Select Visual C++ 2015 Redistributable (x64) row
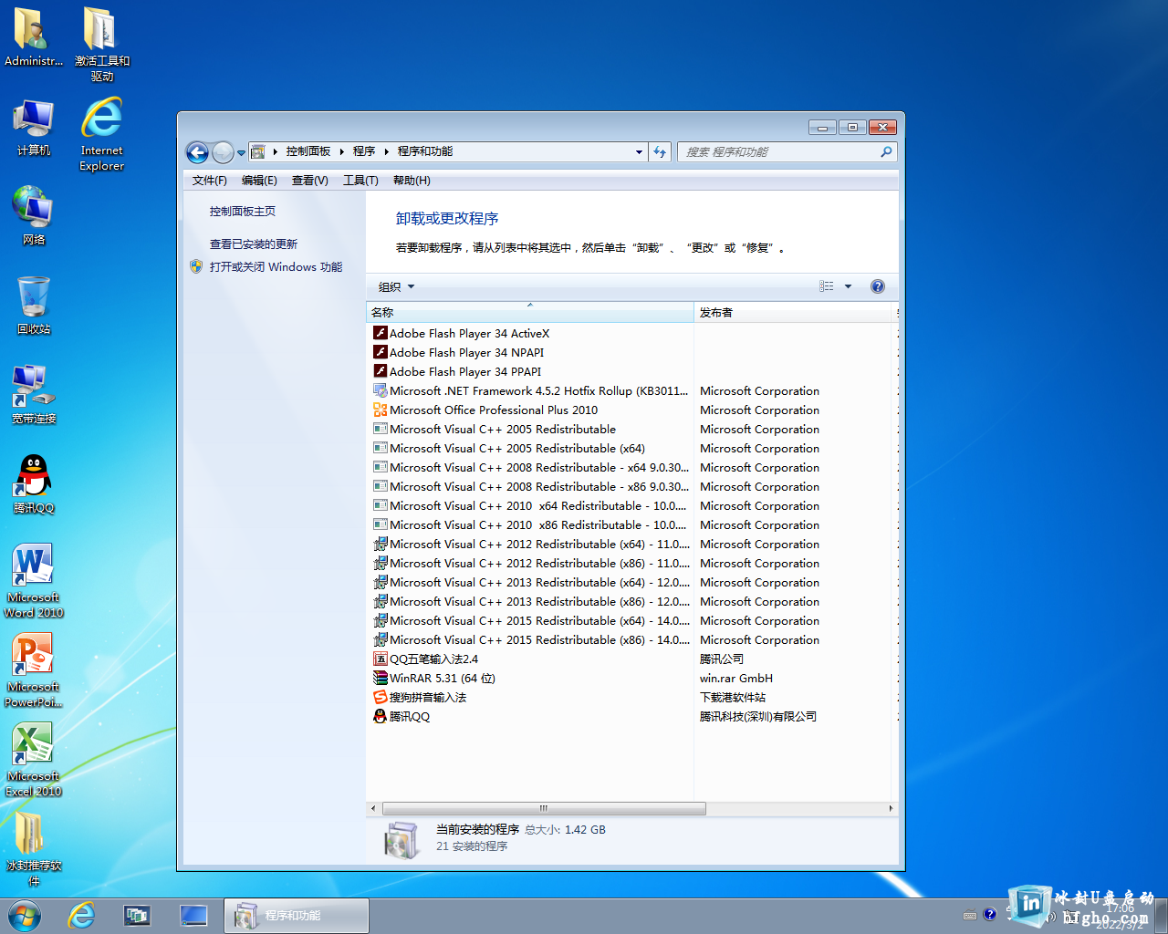This screenshot has height=934, width=1168. tap(631, 621)
